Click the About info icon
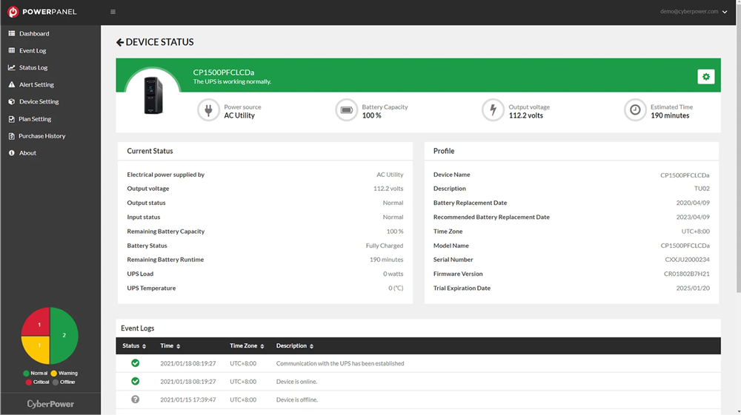The height and width of the screenshot is (415, 741). pos(12,153)
